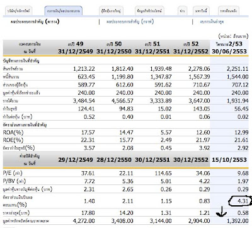Click the ROE(%) row label
Viewport: 252px width, 228px height.
point(13,140)
